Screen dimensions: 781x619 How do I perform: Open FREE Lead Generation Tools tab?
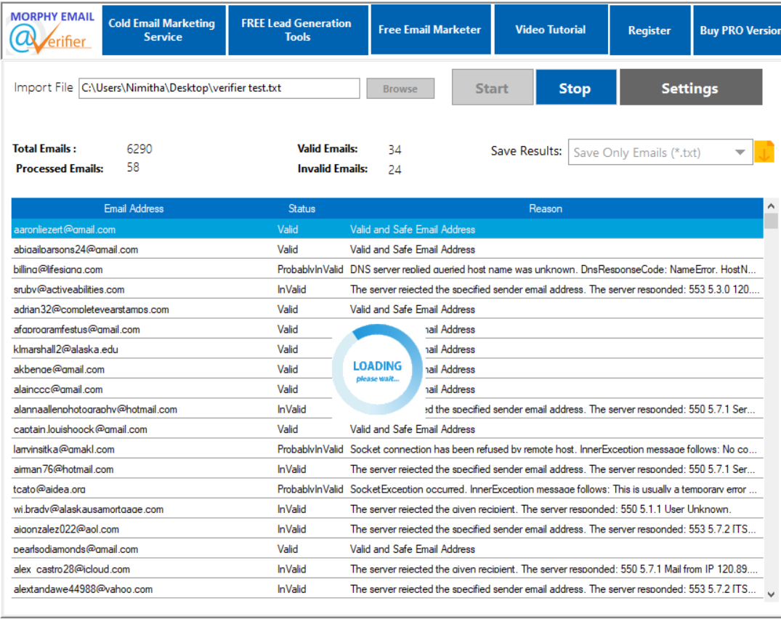[298, 30]
